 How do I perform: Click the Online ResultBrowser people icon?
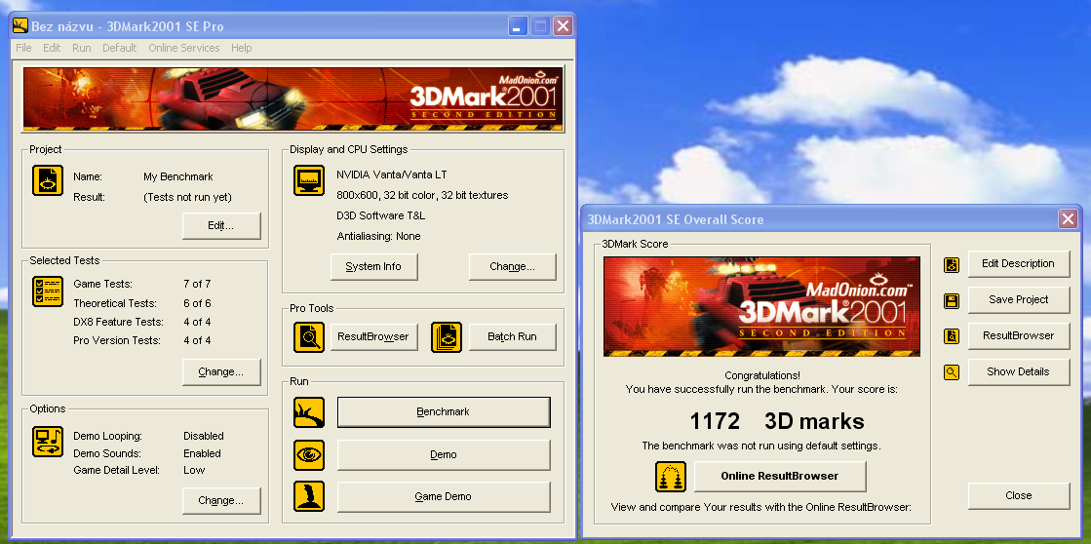pyautogui.click(x=671, y=476)
